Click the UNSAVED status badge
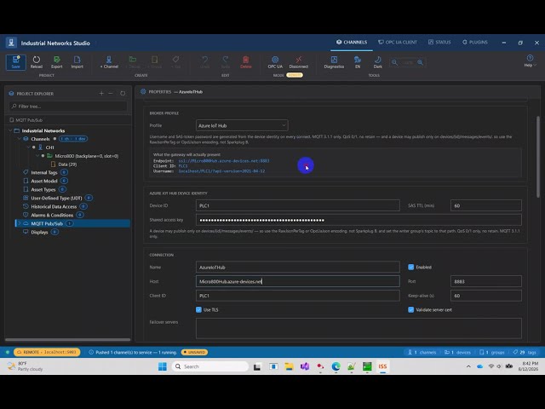The width and height of the screenshot is (545, 409). coord(194,352)
